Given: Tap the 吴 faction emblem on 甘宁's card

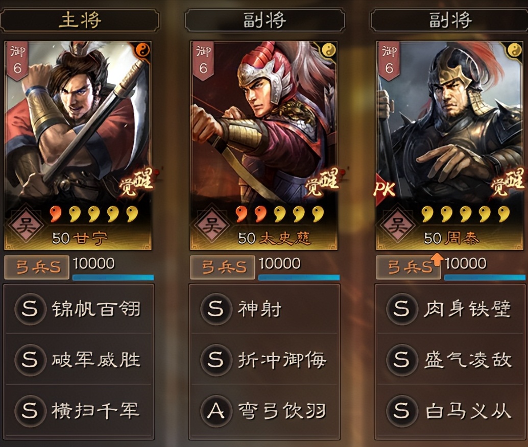Looking at the screenshot, I should (x=26, y=225).
